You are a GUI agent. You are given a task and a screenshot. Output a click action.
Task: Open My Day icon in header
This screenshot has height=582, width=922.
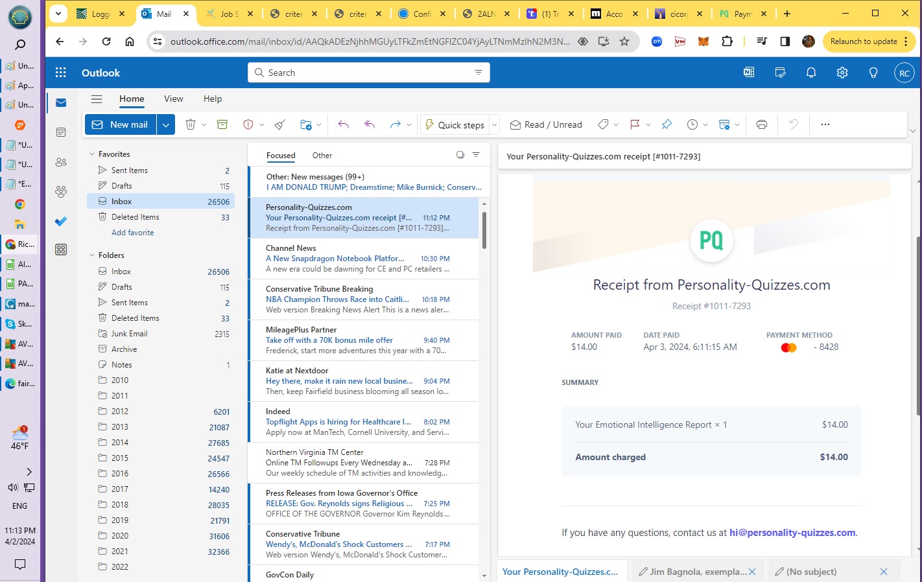coord(781,73)
